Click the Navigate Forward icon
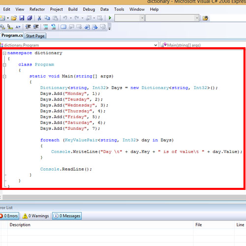 (x=100, y=18)
